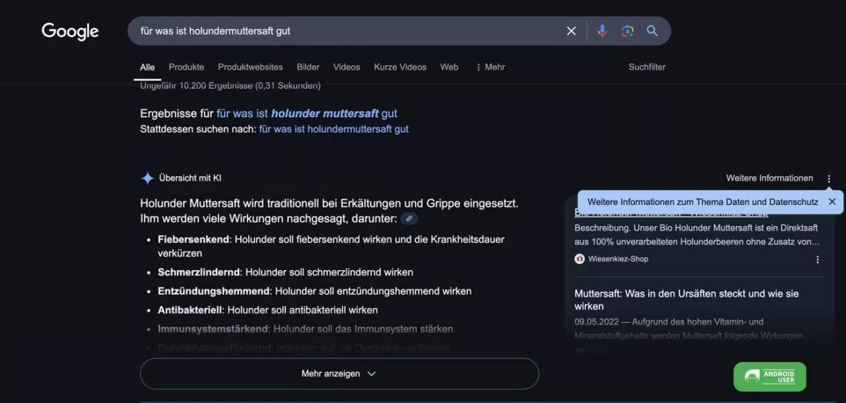Screen dimensions: 846x403
Task: Open the source link chip after 'darunter:'
Action: coord(409,219)
